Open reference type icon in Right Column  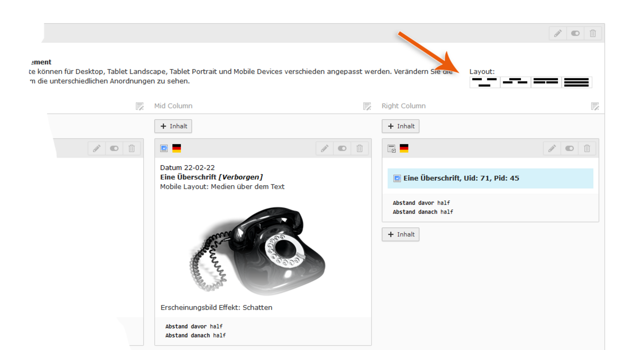click(x=392, y=148)
